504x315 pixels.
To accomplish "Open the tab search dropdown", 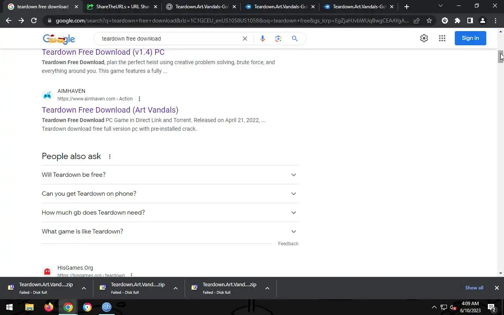I will click(441, 6).
